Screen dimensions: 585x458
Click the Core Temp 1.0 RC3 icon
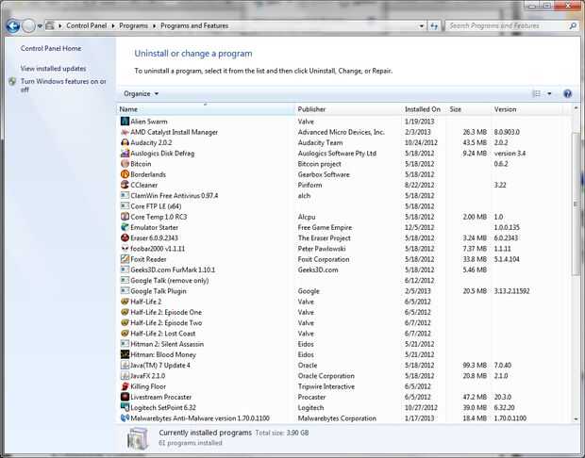125,217
